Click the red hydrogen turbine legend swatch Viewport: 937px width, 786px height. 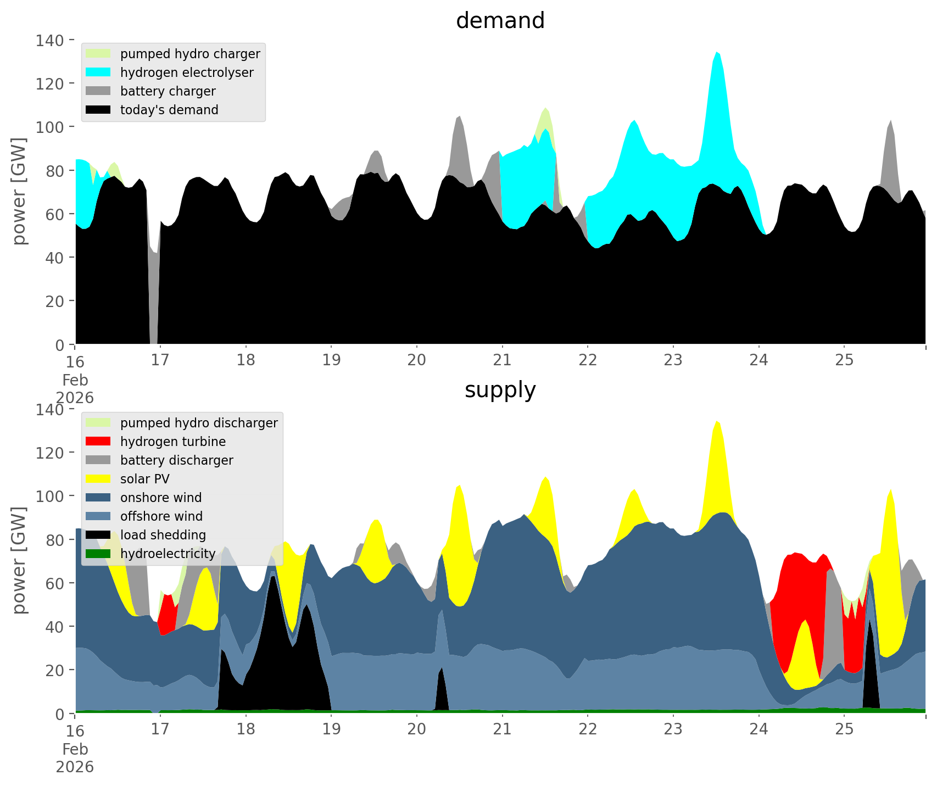(x=98, y=442)
